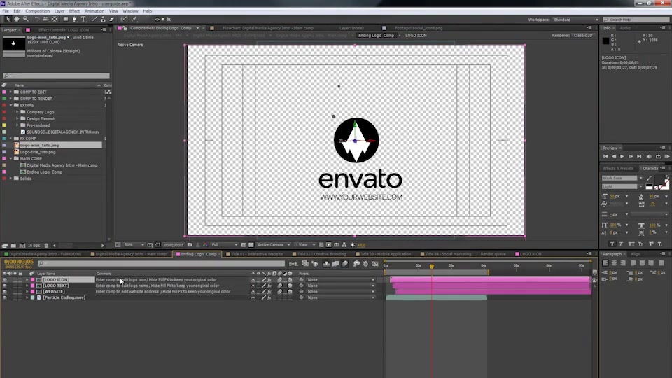Toggle faux bold in Character panel

612,244
